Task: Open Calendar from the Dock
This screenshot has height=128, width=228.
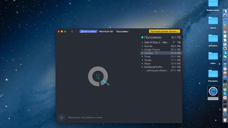Action: pos(225,32)
